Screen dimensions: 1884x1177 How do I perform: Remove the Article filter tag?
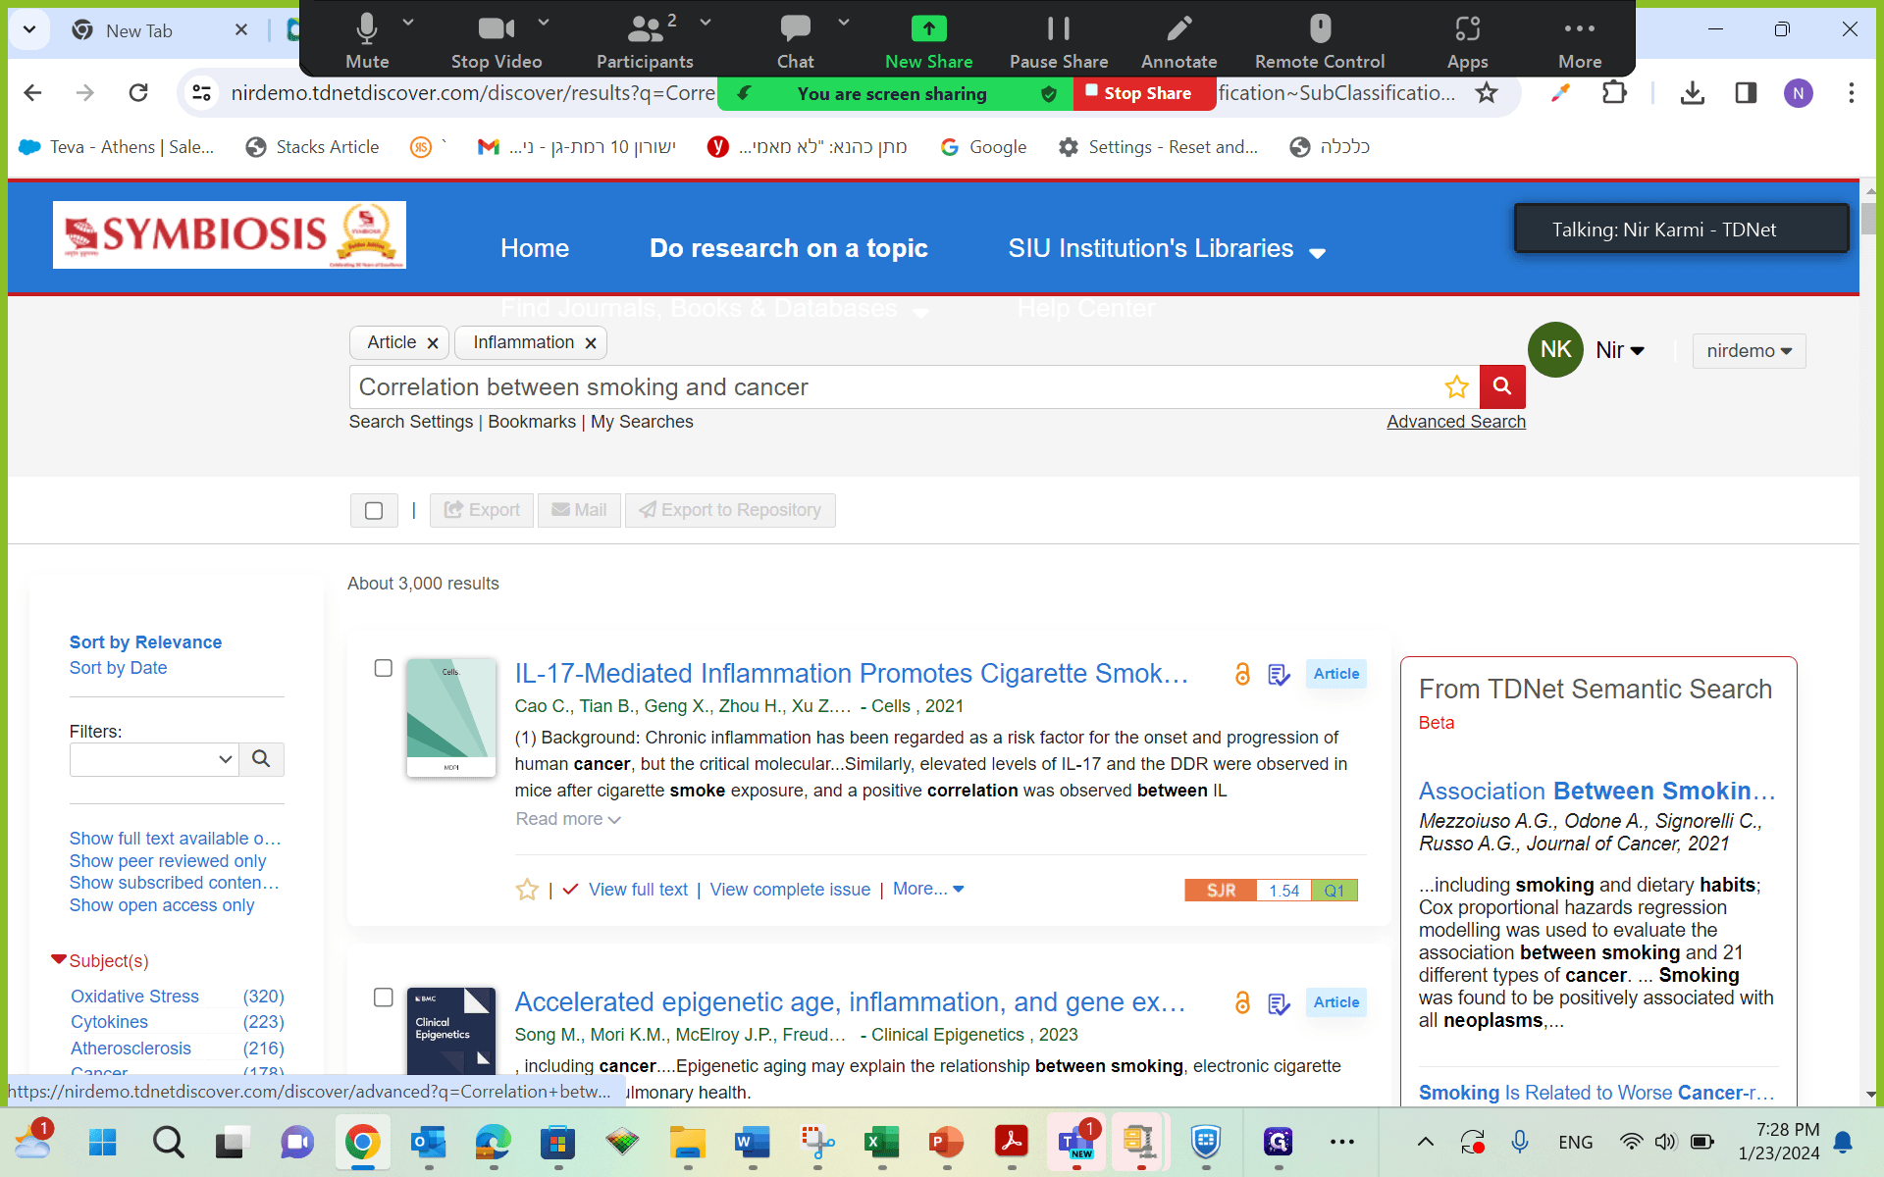pos(432,343)
